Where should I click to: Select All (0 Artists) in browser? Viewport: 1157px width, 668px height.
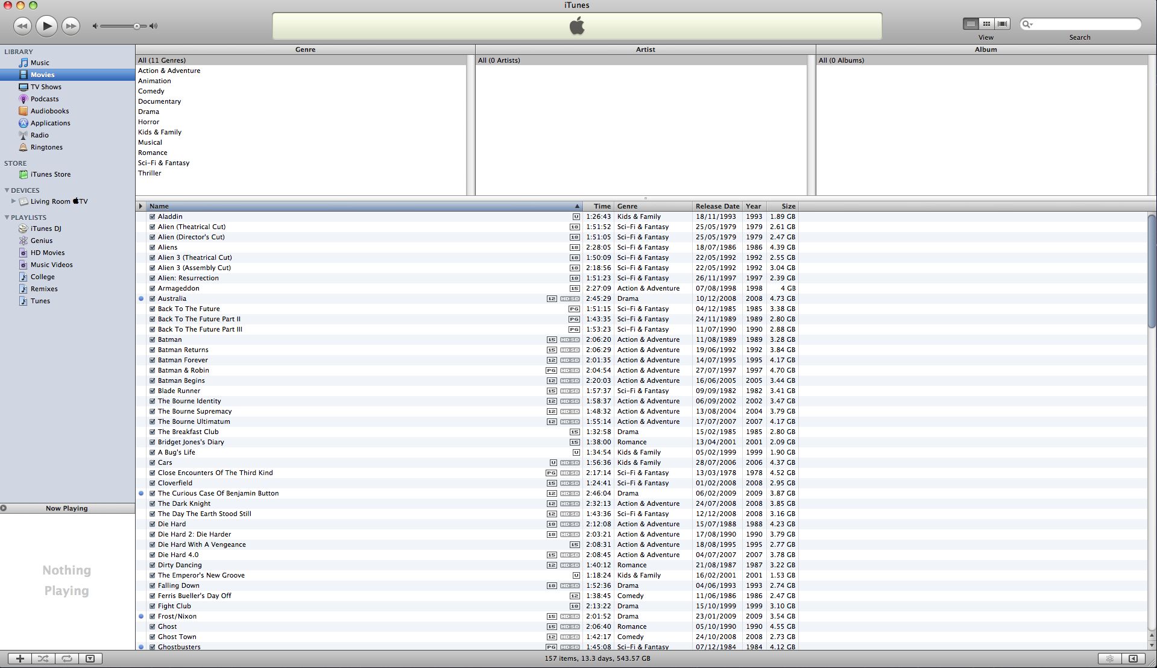pyautogui.click(x=642, y=60)
